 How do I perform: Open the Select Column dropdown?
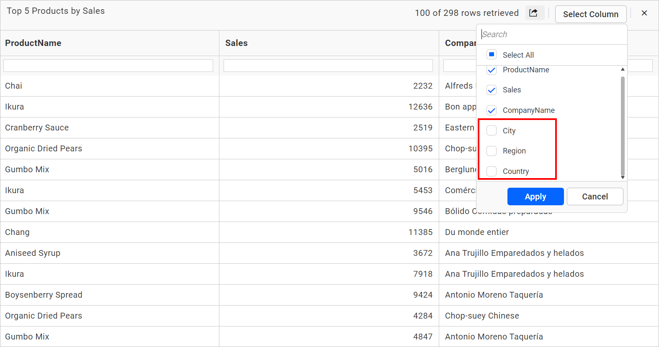click(590, 14)
